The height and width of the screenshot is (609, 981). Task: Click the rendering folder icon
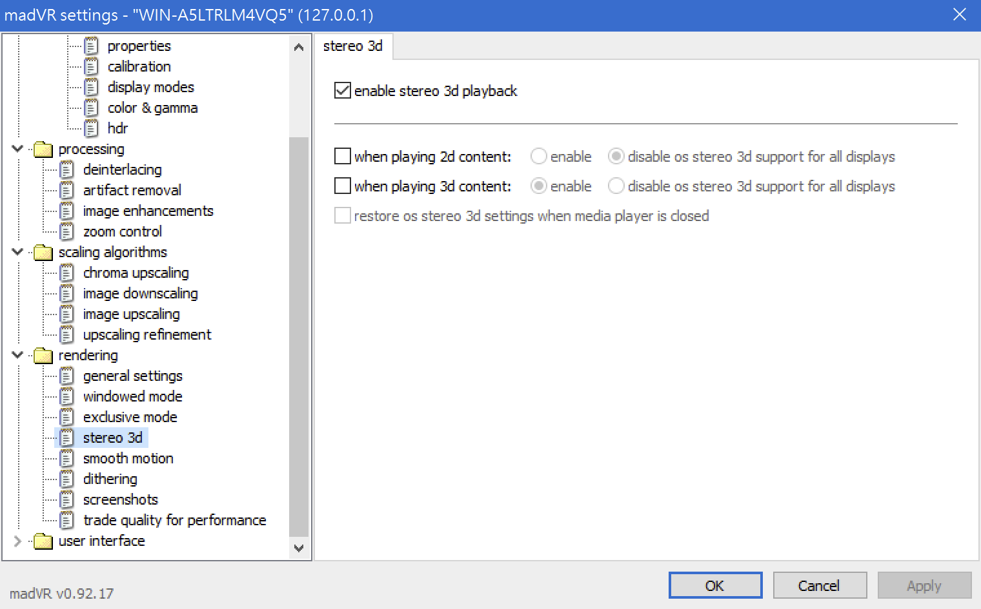[x=43, y=355]
